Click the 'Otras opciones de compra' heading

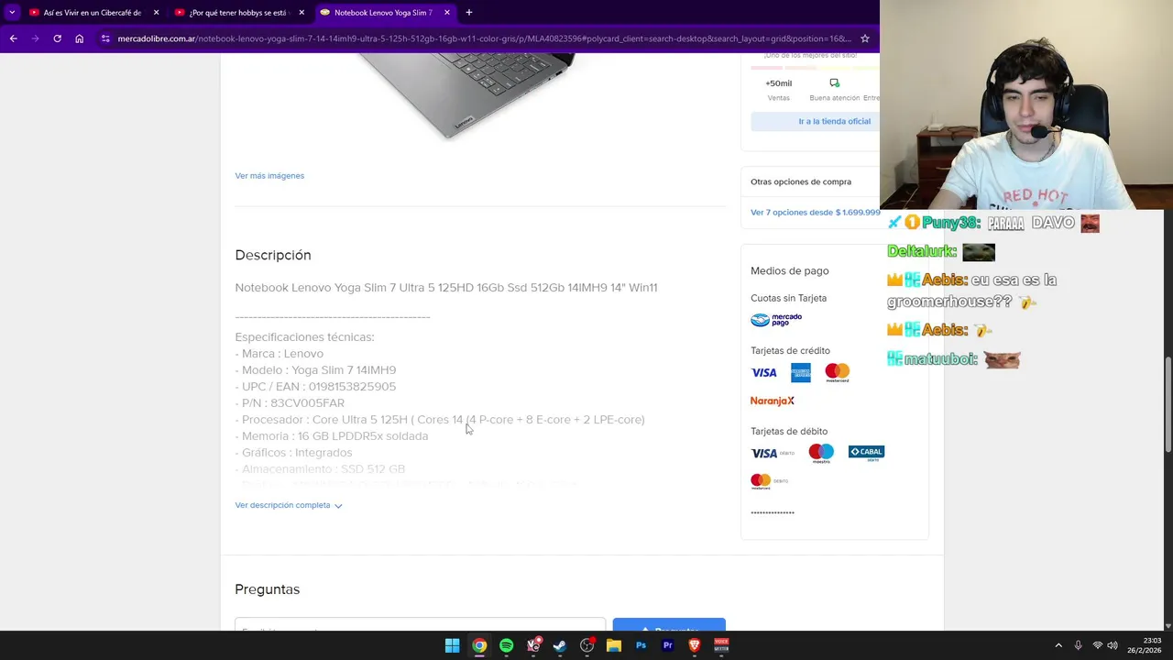pos(801,181)
